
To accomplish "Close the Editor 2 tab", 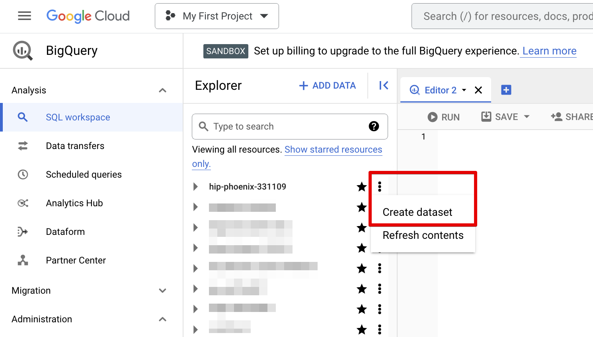I will point(478,90).
